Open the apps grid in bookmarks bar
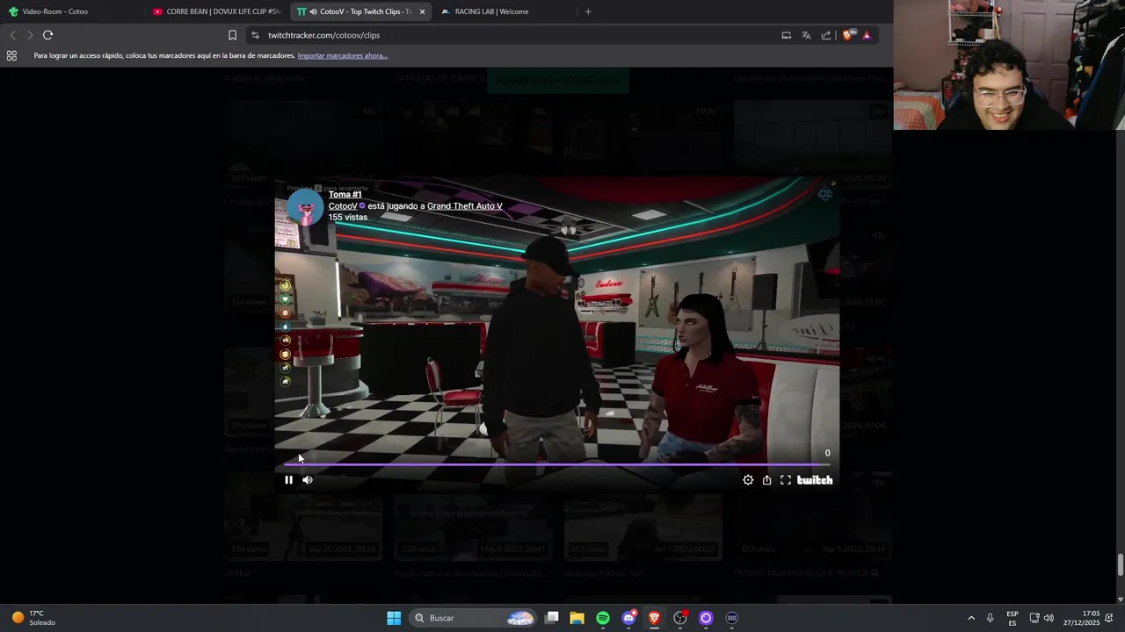This screenshot has height=632, width=1125. [x=11, y=55]
